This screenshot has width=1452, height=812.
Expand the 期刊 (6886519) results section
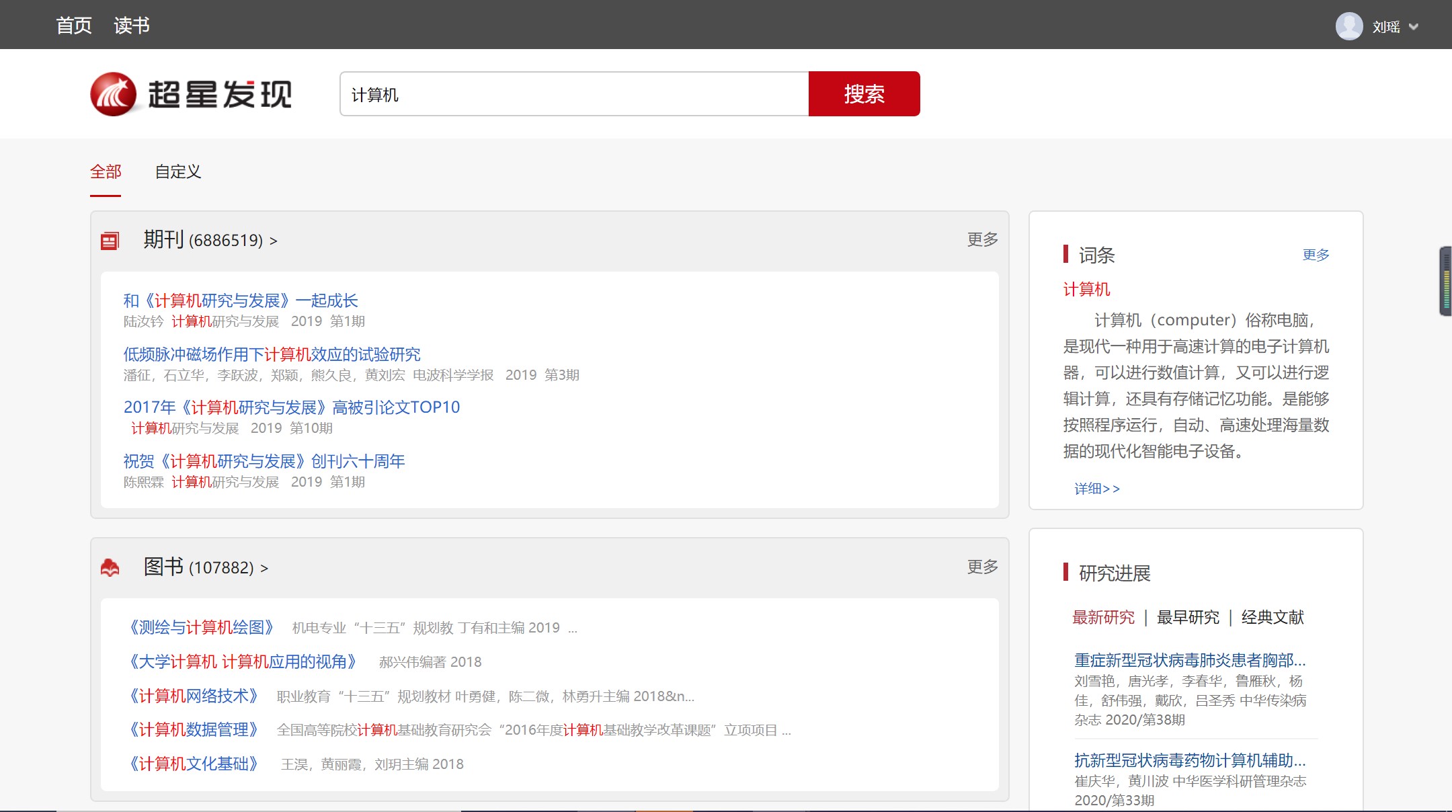[210, 240]
